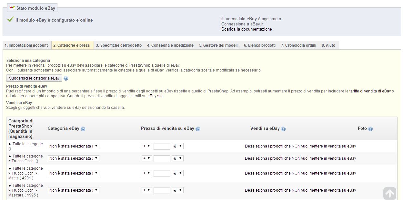Open eBay category dropdown for Mascara (1995) row
Screen dimensions: 403x200
click(74, 190)
